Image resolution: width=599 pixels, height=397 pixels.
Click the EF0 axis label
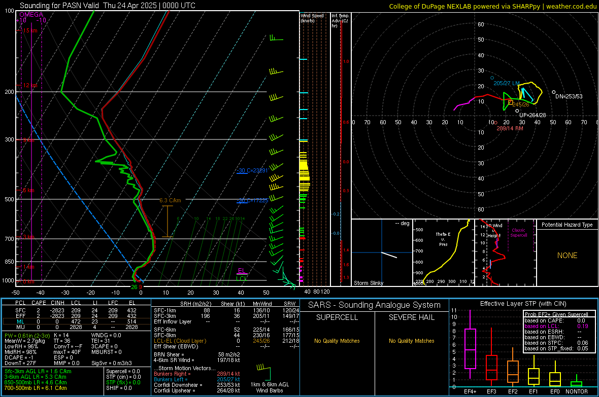point(555,391)
